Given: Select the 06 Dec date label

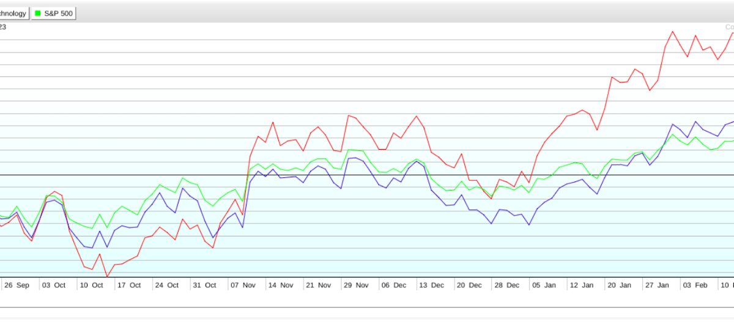Looking at the screenshot, I should tap(393, 285).
